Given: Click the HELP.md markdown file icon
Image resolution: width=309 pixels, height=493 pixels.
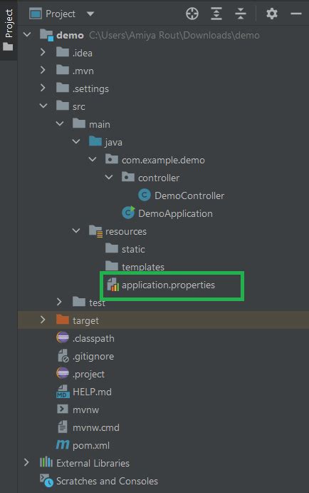Looking at the screenshot, I should coord(63,392).
